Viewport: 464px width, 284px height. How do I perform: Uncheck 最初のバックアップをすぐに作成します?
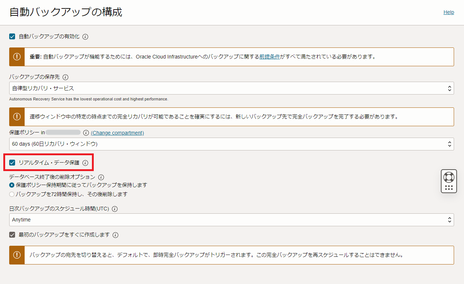pyautogui.click(x=12, y=235)
